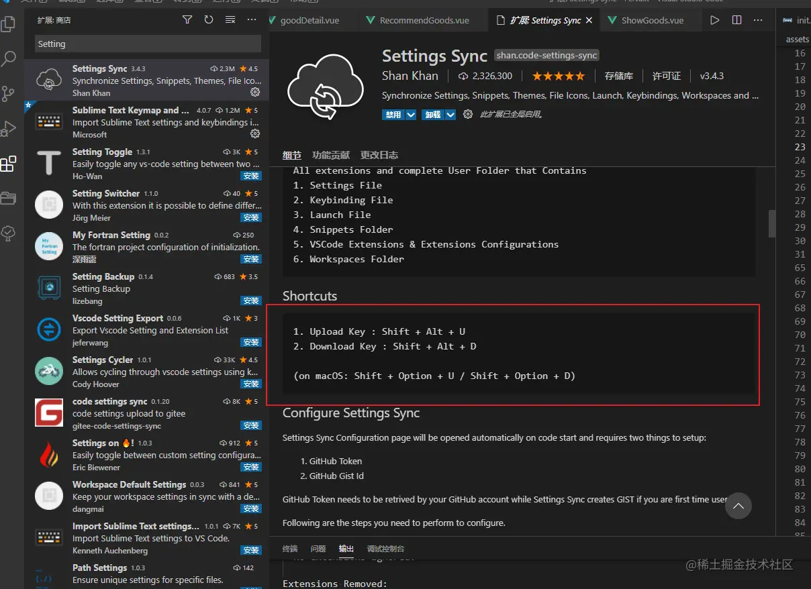The image size is (811, 589).
Task: Clear extensions search results icon
Action: point(230,20)
